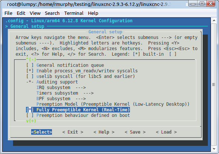Maximize the terminal window
This screenshot has height=154, width=219.
[x=202, y=3]
